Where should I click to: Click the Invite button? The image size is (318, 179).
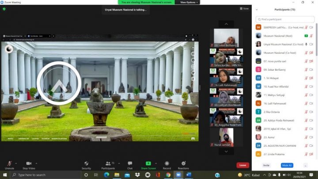click(x=266, y=165)
